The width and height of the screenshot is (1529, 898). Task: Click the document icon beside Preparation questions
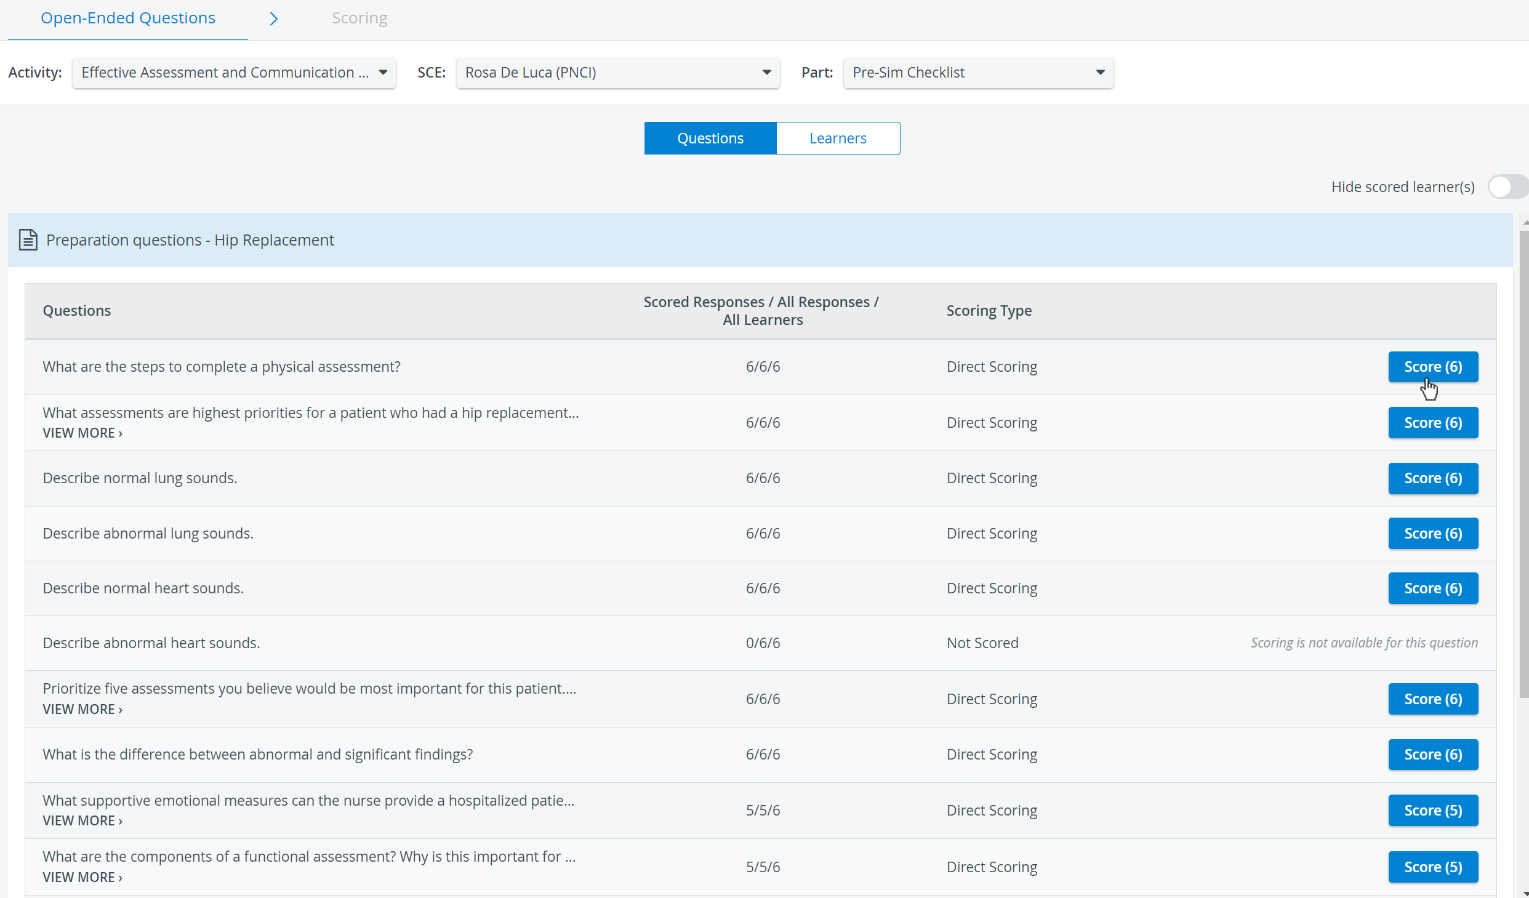pyautogui.click(x=28, y=240)
